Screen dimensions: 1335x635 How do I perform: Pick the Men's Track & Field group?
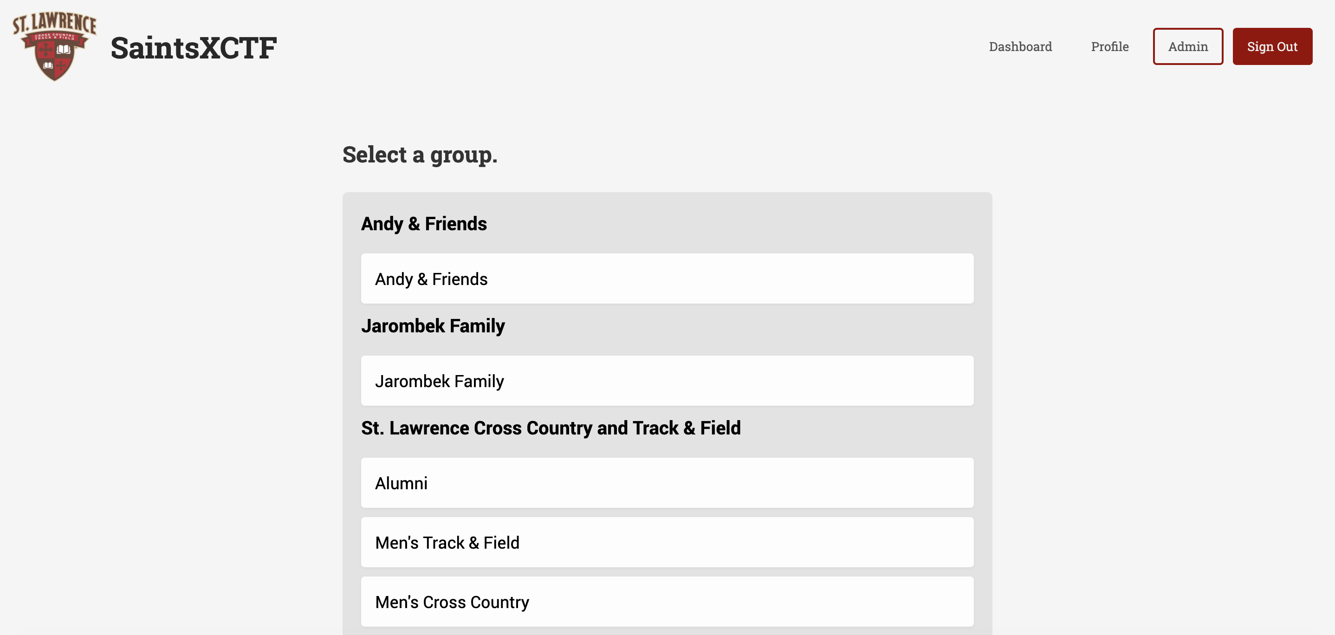pyautogui.click(x=667, y=542)
